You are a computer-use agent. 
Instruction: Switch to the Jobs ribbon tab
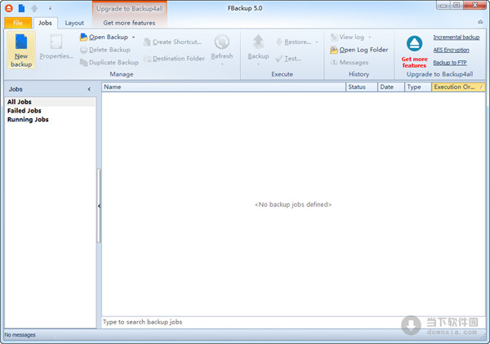(45, 23)
